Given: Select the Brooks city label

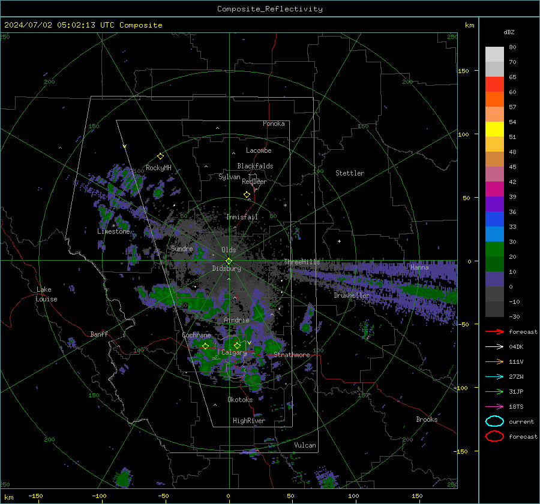Looking at the screenshot, I should [427, 420].
